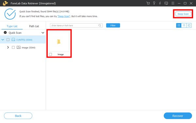Image resolution: width=196 pixels, height=123 pixels.
Task: Click the C drive disk icon
Action: point(13,40)
